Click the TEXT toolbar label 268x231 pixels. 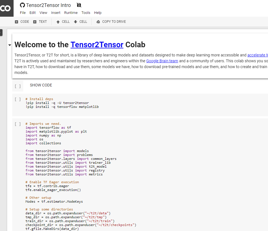pos(43,22)
